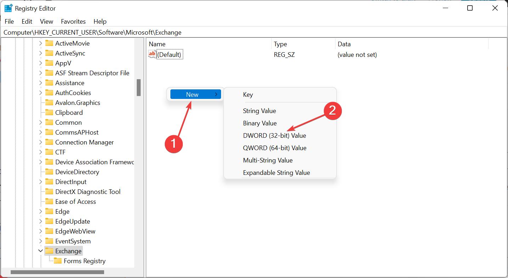Click the tree vertical scrollbar thumb
The width and height of the screenshot is (508, 278).
[x=139, y=88]
